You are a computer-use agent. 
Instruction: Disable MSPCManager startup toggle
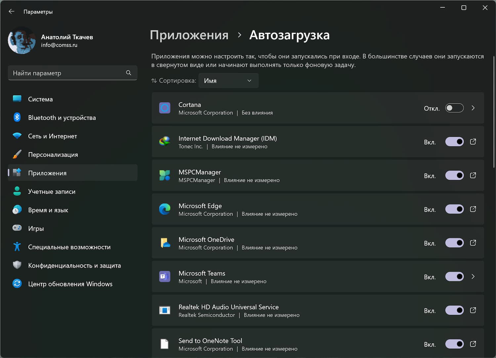pyautogui.click(x=454, y=175)
